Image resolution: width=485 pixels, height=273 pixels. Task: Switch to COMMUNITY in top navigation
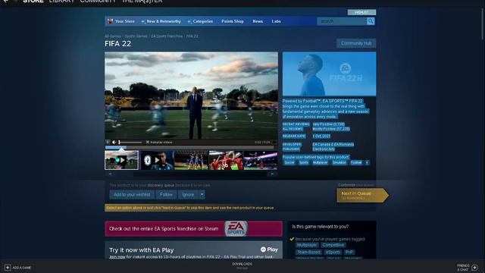point(98,2)
